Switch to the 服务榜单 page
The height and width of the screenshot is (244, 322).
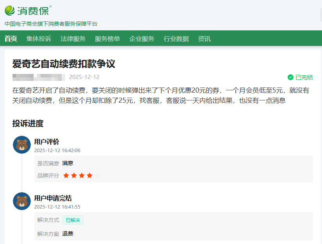107,39
